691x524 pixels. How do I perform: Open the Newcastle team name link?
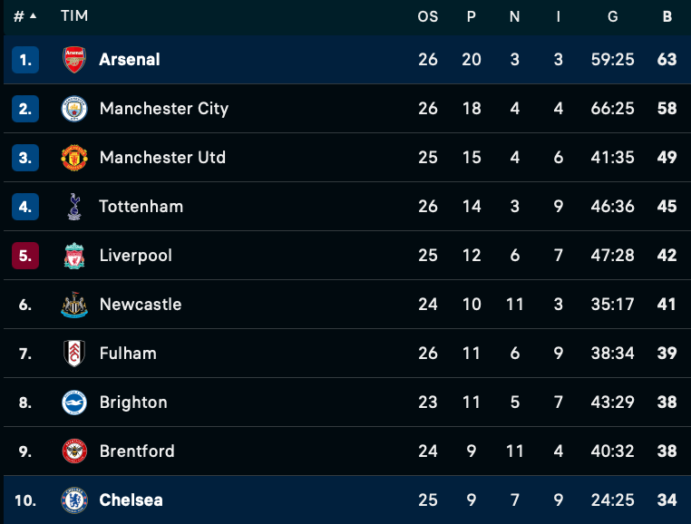[141, 305]
